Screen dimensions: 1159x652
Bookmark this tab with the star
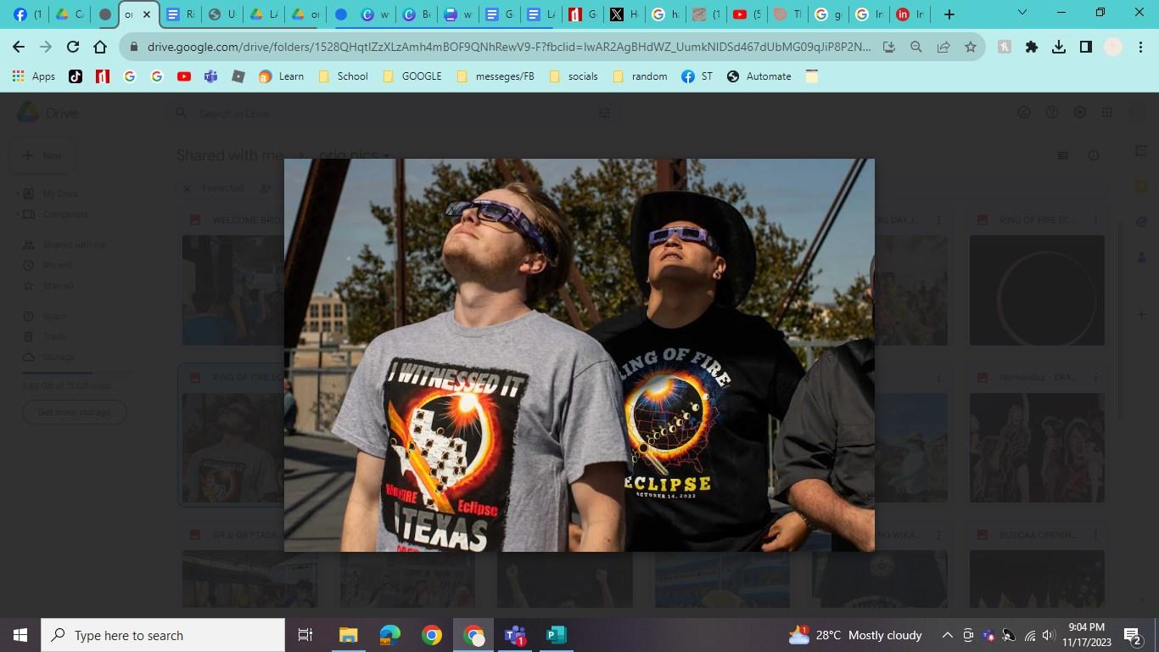pyautogui.click(x=971, y=48)
